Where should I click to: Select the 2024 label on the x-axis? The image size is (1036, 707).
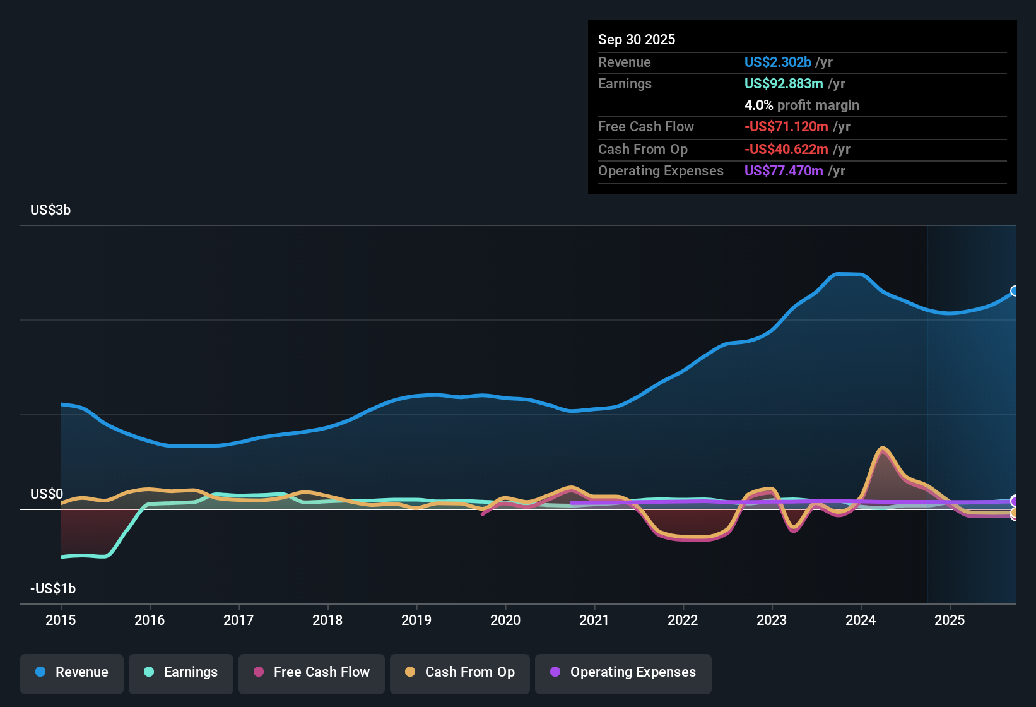(x=861, y=621)
